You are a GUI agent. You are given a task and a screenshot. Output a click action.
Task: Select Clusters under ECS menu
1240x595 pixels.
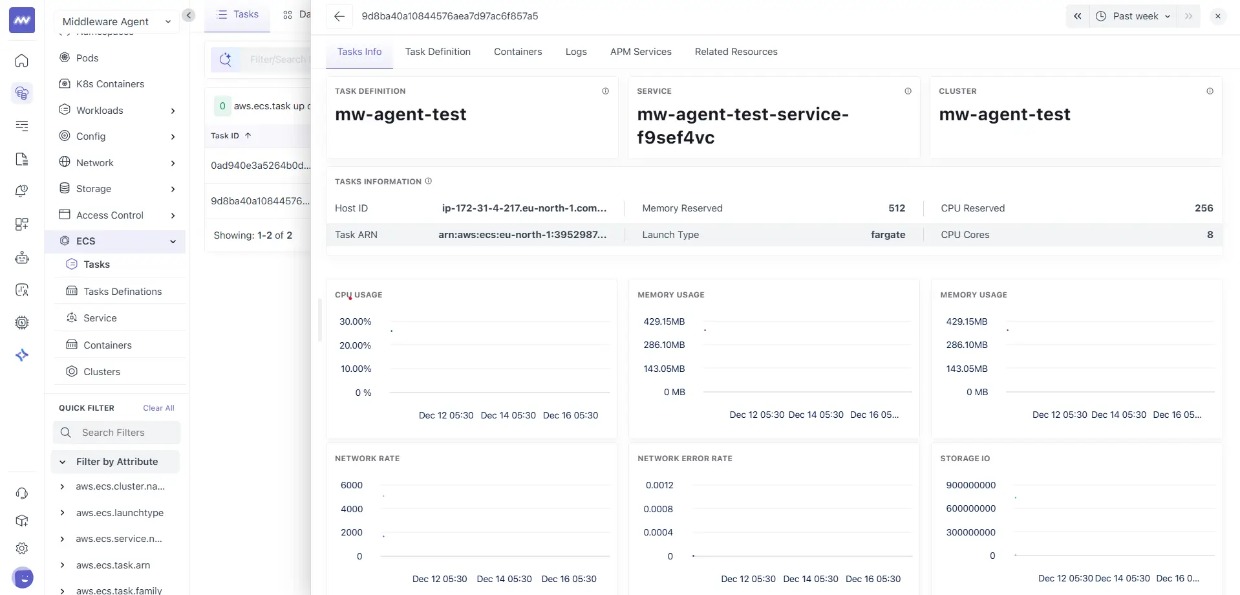point(102,372)
